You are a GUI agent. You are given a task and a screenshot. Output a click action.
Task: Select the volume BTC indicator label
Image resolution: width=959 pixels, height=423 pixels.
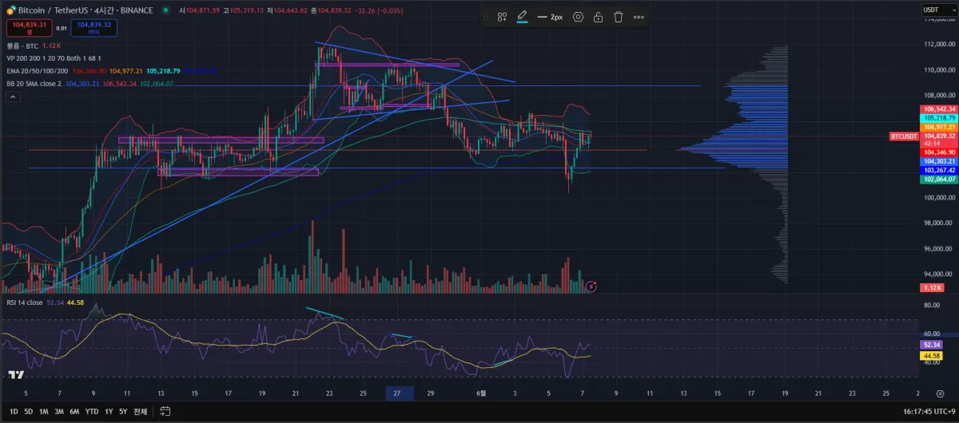pos(22,46)
